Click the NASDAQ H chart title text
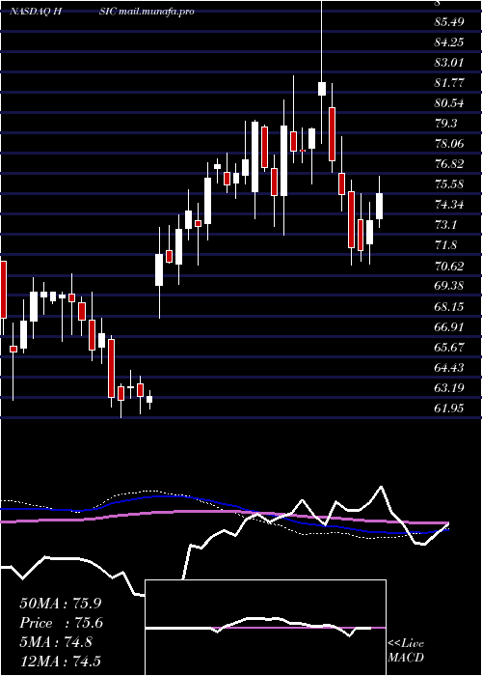Image resolution: width=482 pixels, height=676 pixels. tap(38, 11)
